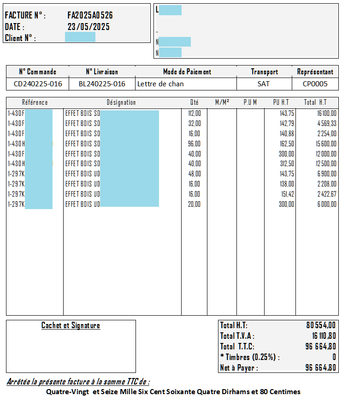Click the Net à Payer label
The width and height of the screenshot is (348, 396).
(x=239, y=368)
